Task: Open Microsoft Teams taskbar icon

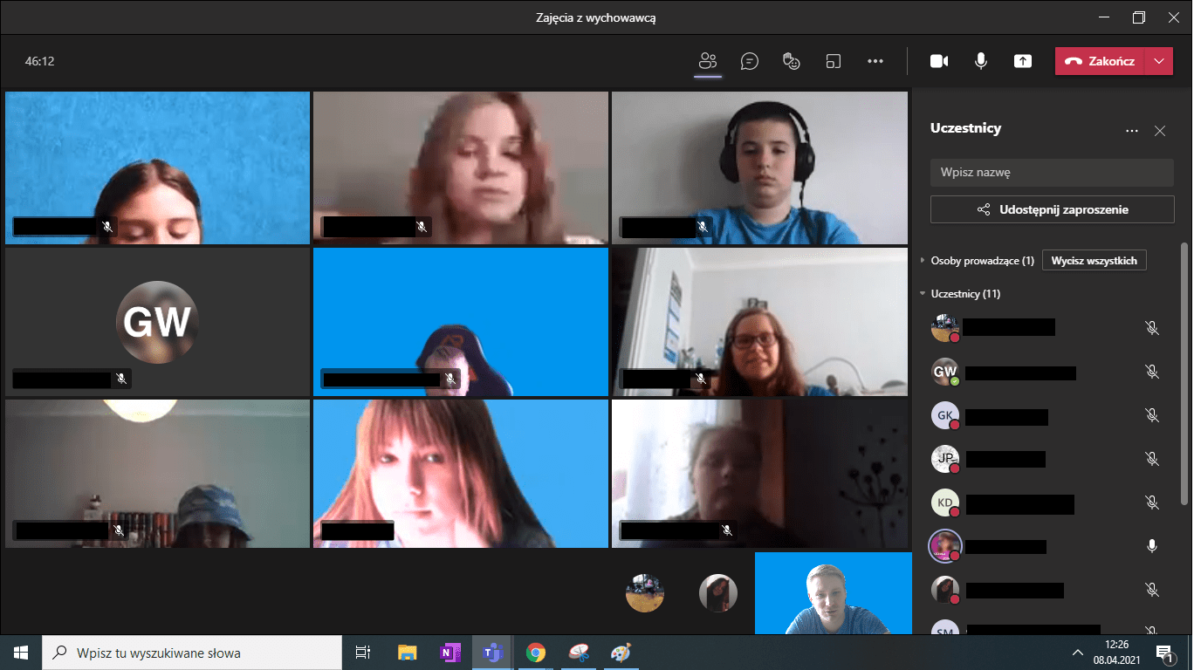Action: click(493, 653)
